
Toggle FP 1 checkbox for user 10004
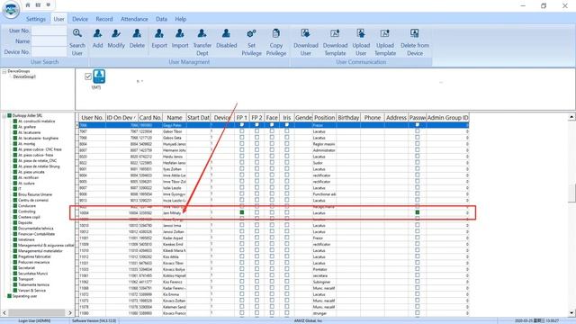tap(242, 212)
